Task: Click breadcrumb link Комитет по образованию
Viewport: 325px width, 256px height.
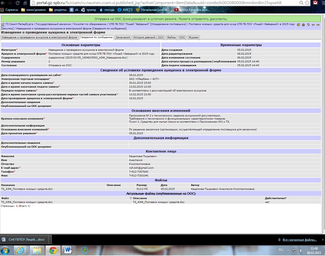Action: point(90,24)
